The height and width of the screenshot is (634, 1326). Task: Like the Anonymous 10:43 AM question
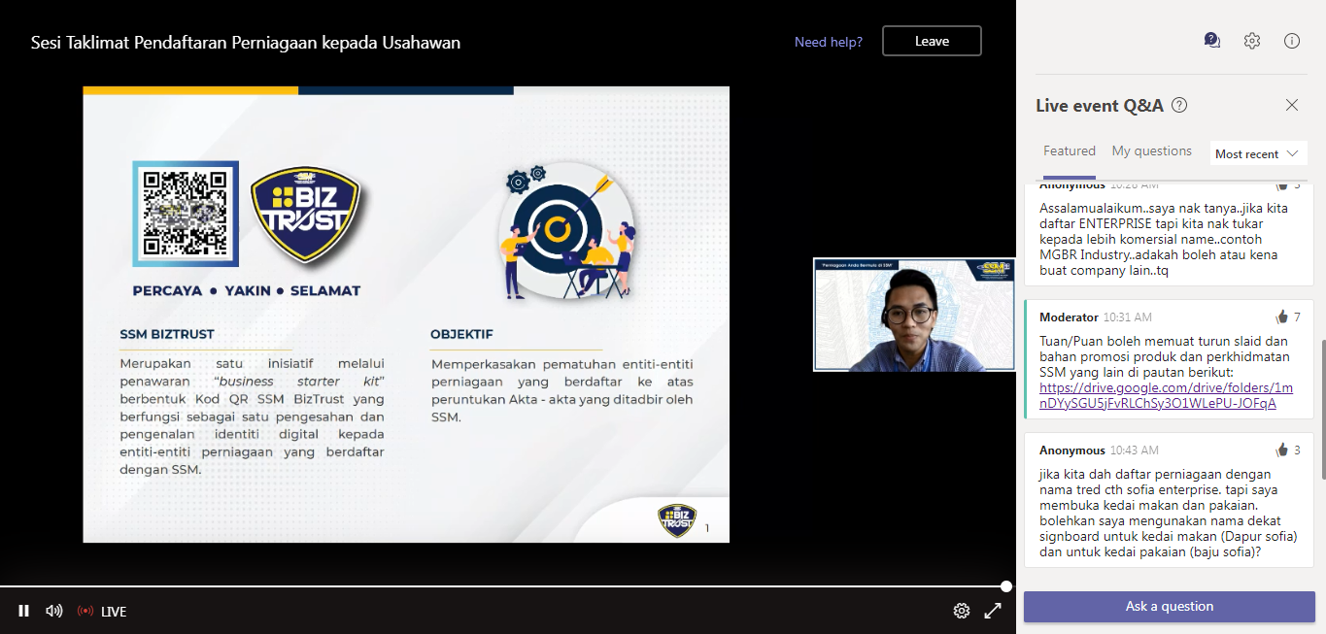(x=1282, y=450)
